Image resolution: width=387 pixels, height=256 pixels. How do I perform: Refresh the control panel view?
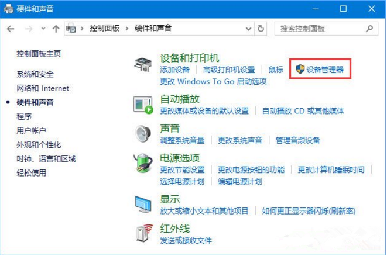(261, 29)
